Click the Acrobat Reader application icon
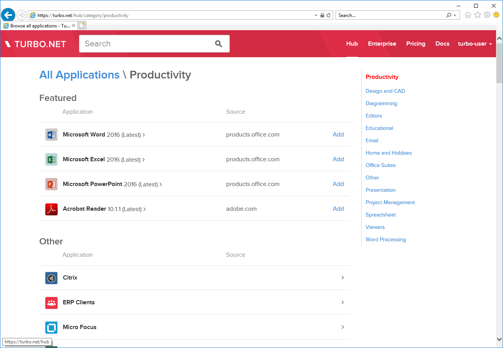The image size is (503, 348). tap(51, 208)
